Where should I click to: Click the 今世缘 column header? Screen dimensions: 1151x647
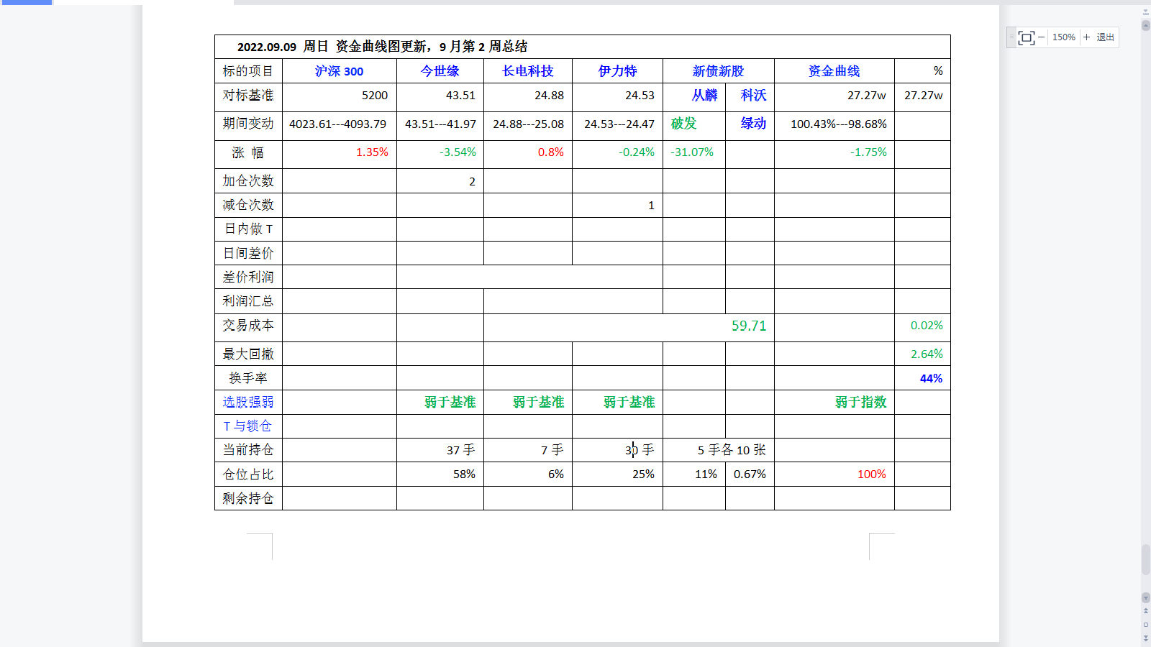(440, 71)
